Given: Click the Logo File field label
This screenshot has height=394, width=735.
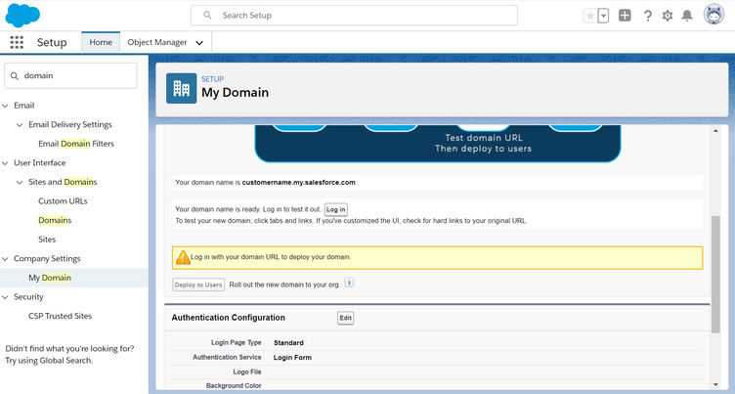Looking at the screenshot, I should [247, 372].
